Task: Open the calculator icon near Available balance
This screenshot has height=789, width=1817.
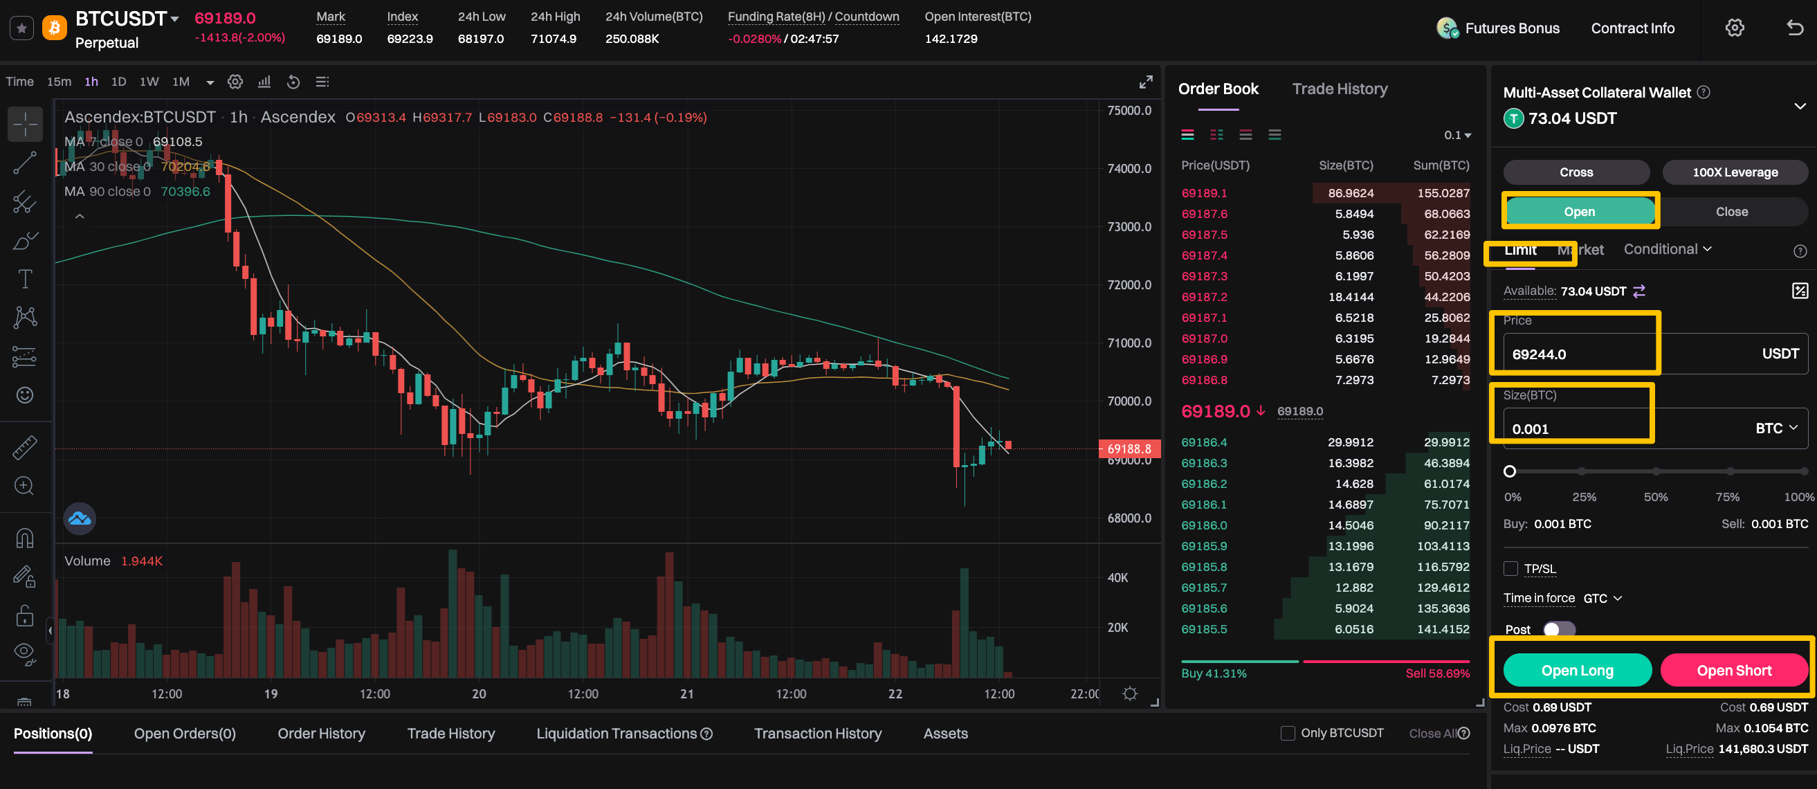Action: (x=1800, y=291)
